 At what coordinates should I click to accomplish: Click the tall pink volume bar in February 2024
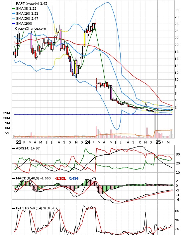(96, 132)
